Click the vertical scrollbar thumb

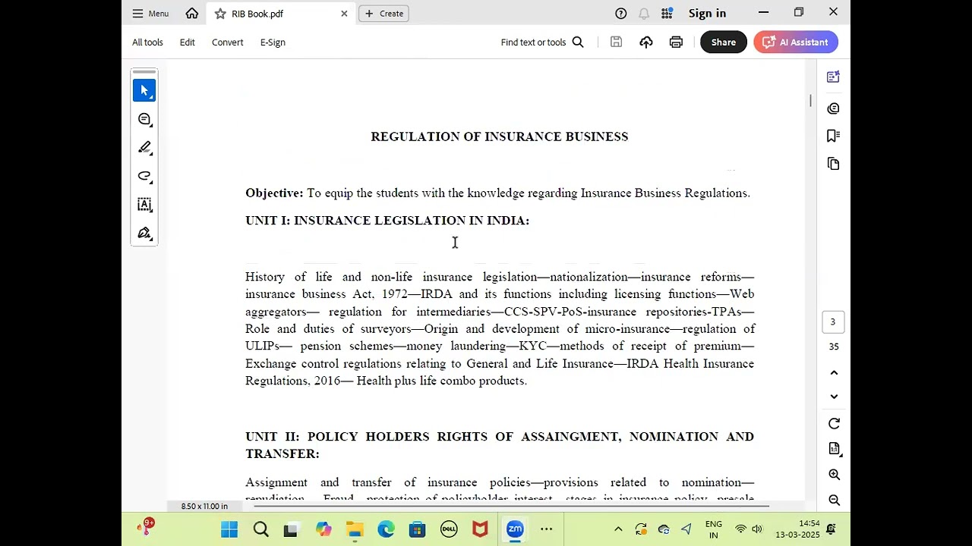pos(810,101)
